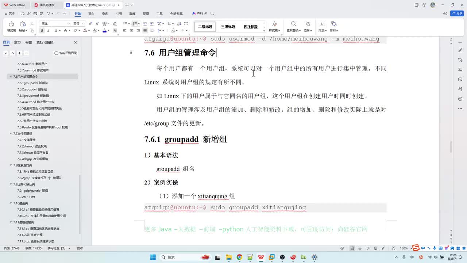Collapse the 7.7文件权限类 outline node
Viewport: 467px width, 263px height.
pos(11,134)
